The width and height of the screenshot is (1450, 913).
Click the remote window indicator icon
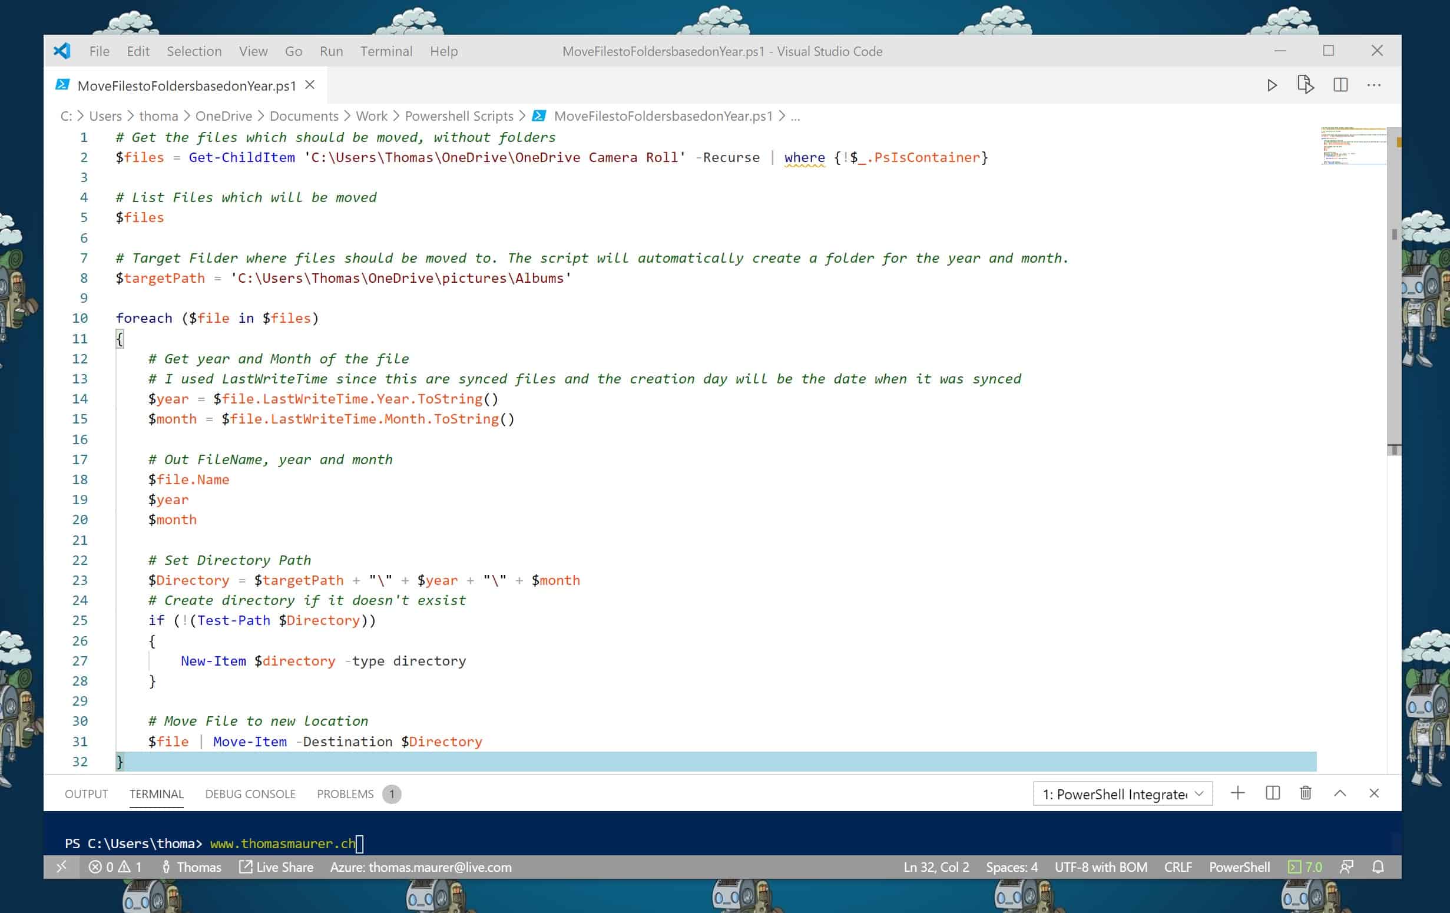(x=61, y=866)
